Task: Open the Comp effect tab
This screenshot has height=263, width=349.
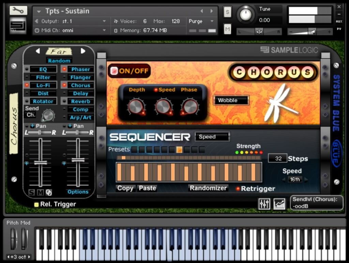Action: pos(80,109)
